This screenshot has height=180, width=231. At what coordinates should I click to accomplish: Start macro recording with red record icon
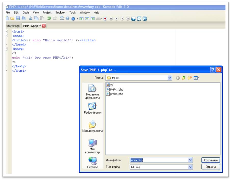coord(105,19)
